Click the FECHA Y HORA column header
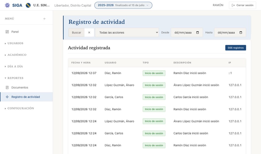This screenshot has width=261, height=154. [81, 63]
